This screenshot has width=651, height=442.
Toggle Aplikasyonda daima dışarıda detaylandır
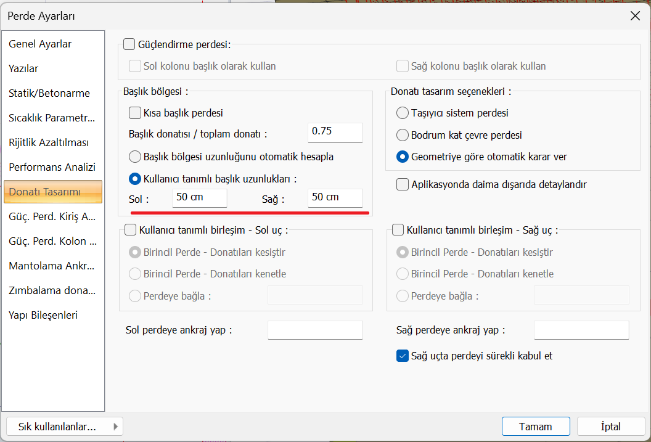[x=403, y=184]
